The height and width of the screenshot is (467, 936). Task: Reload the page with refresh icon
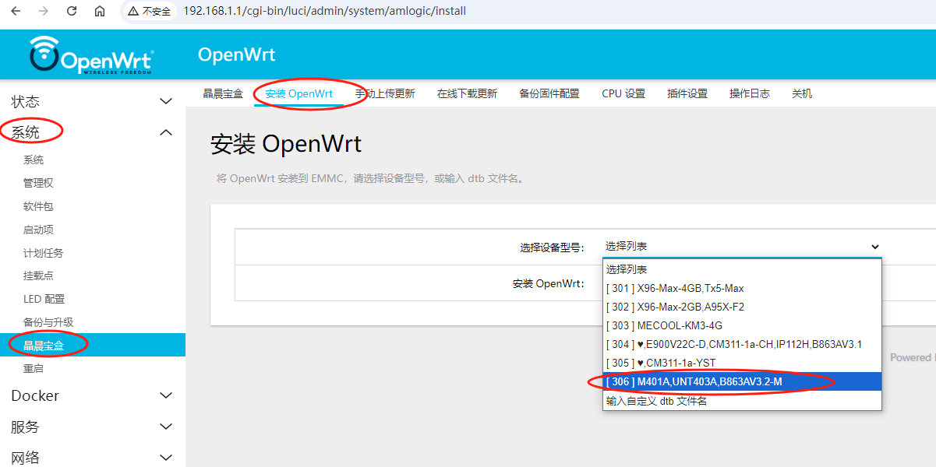point(72,12)
